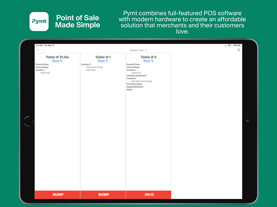Tap the 3:41 PM clock

click(39, 46)
